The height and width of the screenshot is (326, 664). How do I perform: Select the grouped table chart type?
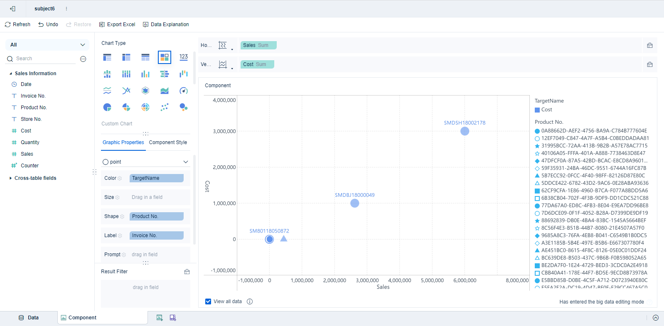pyautogui.click(x=107, y=57)
